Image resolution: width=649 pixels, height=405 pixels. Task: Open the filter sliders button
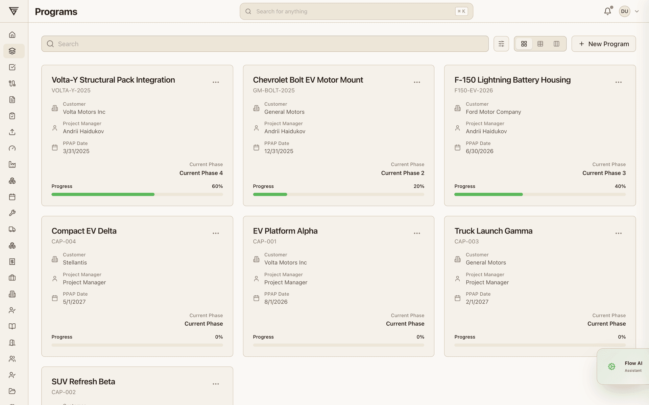501,44
